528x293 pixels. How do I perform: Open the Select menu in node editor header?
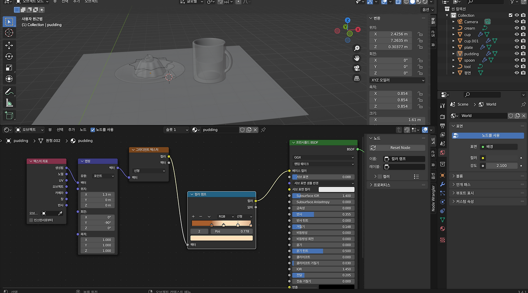click(60, 130)
